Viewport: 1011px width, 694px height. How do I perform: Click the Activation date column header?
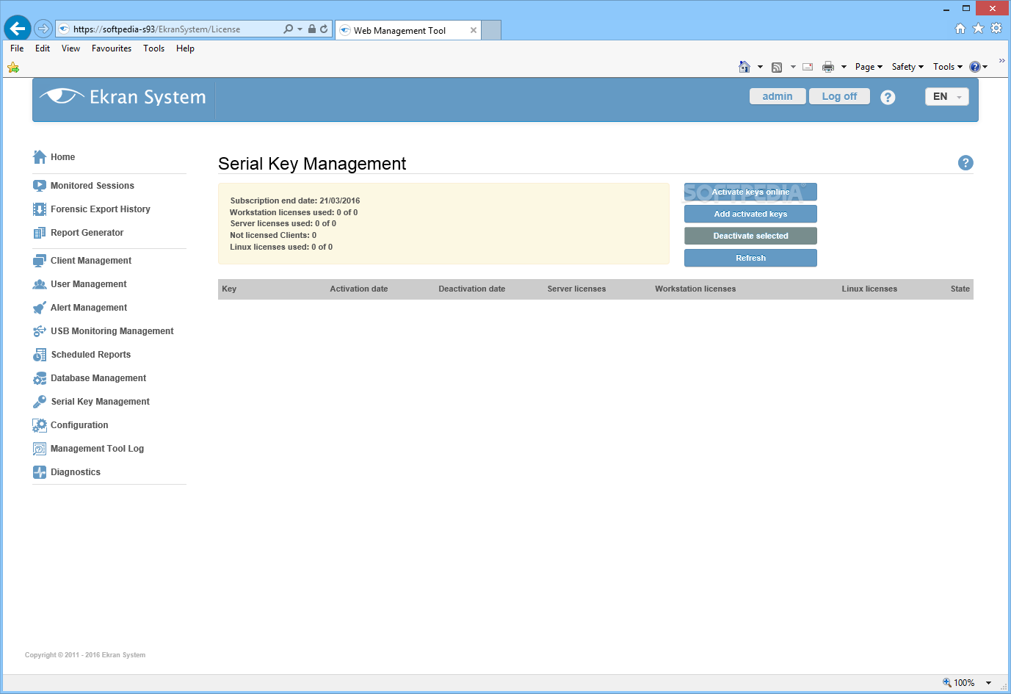pos(359,289)
